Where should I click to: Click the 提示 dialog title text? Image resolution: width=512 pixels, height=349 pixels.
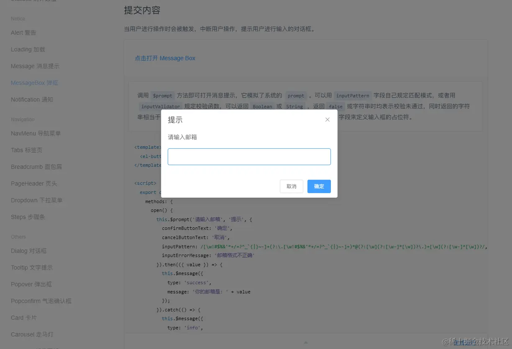coord(175,120)
